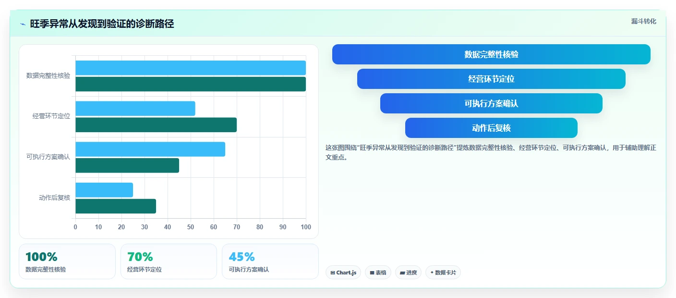Click the Chart.js tag chip
The height and width of the screenshot is (298, 676).
tap(343, 273)
